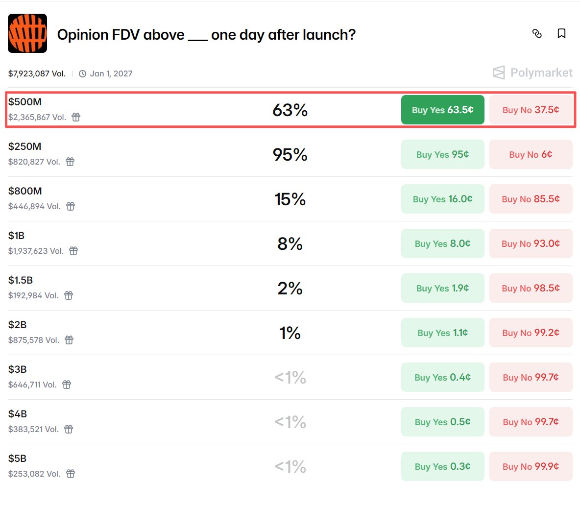Screen dimensions: 580x507
Task: Open the $1.5B outcome row details
Action: pyautogui.click(x=196, y=288)
